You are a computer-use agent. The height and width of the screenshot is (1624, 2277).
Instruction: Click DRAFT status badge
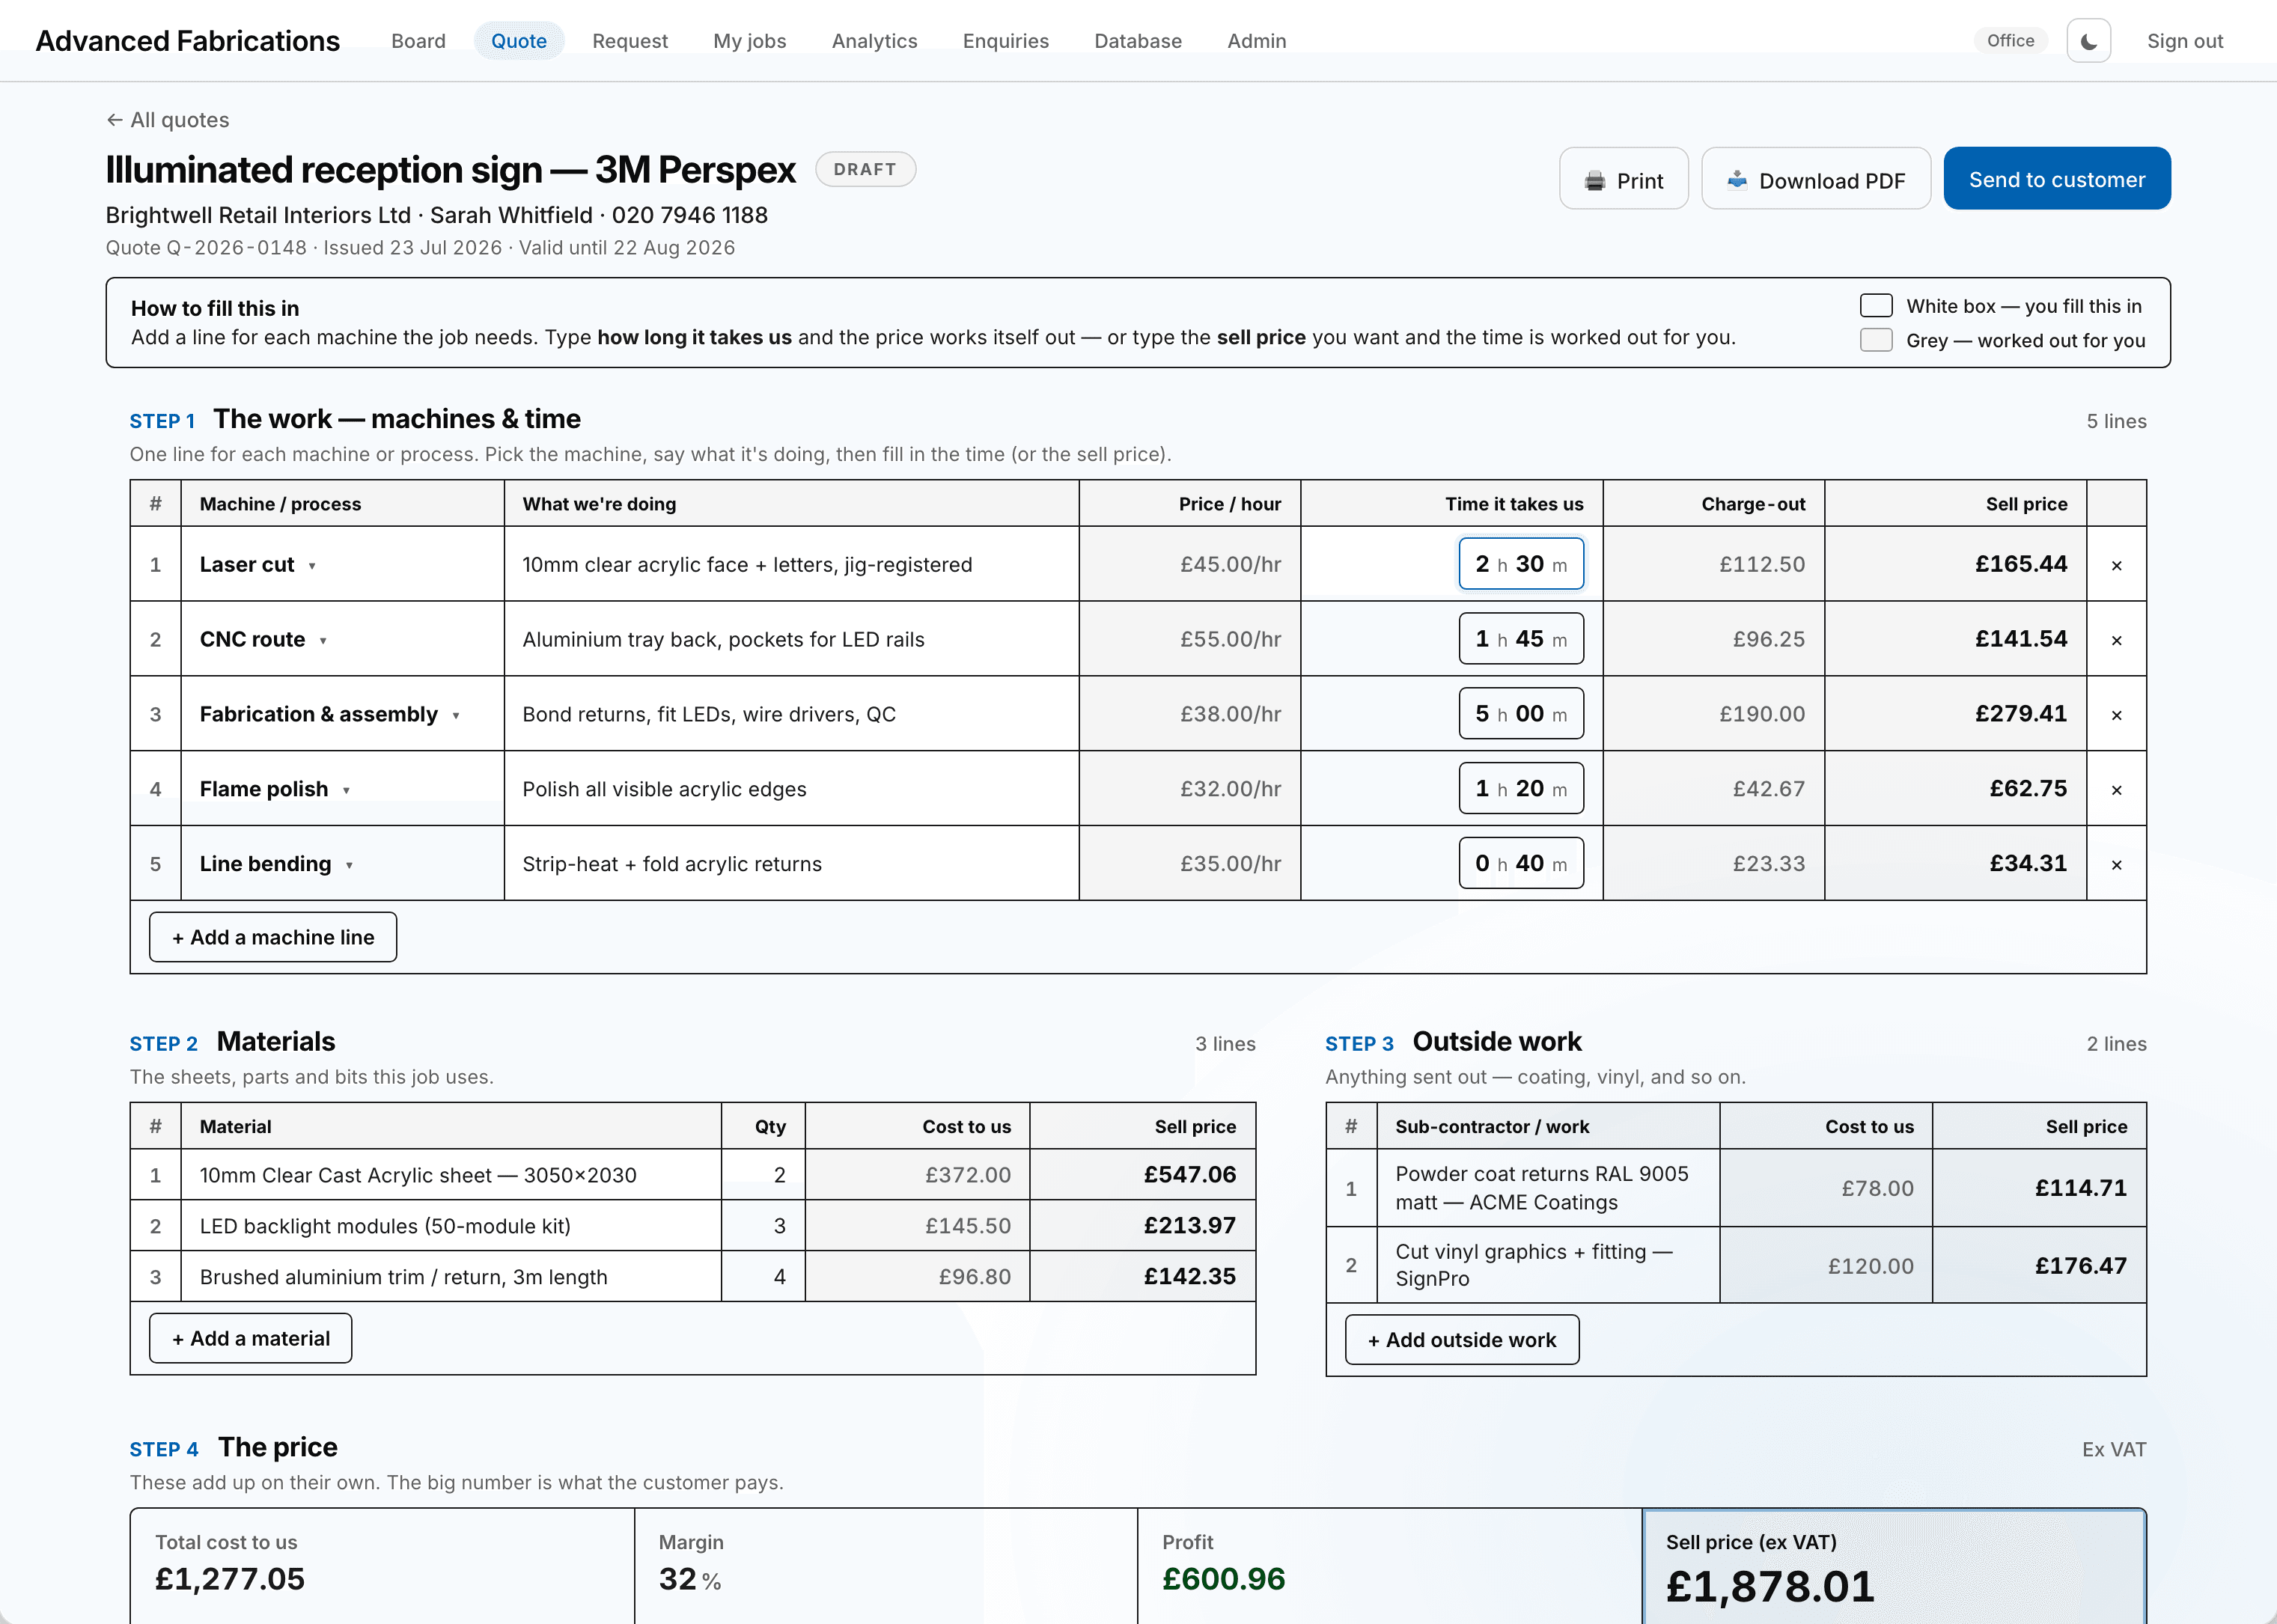coord(865,169)
